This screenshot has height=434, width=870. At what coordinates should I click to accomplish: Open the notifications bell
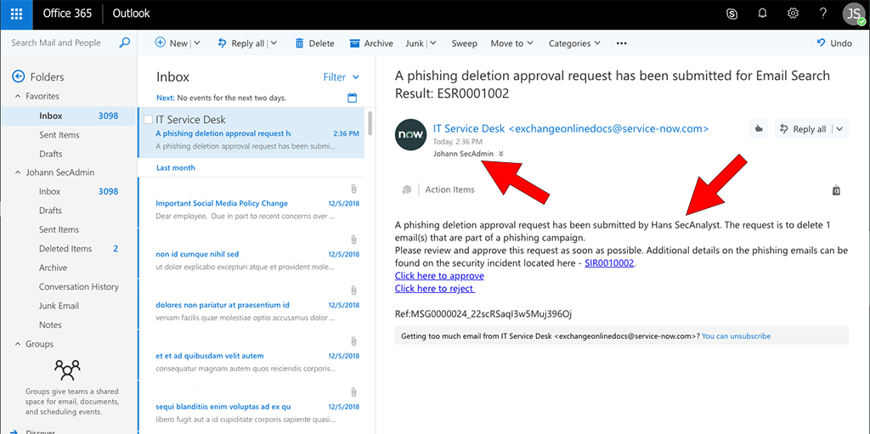762,14
